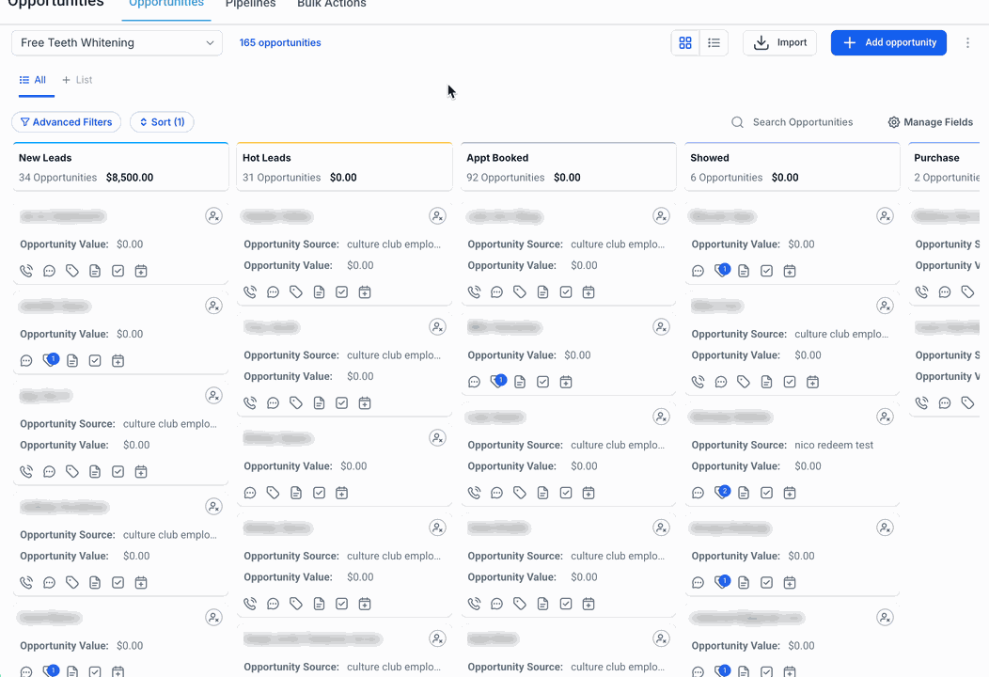Click appointment calendar icon on topmost New Leads card
Viewport: 989px width, 677px height.
(141, 272)
